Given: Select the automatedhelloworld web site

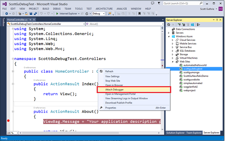Looking at the screenshot, I should pos(195,65).
